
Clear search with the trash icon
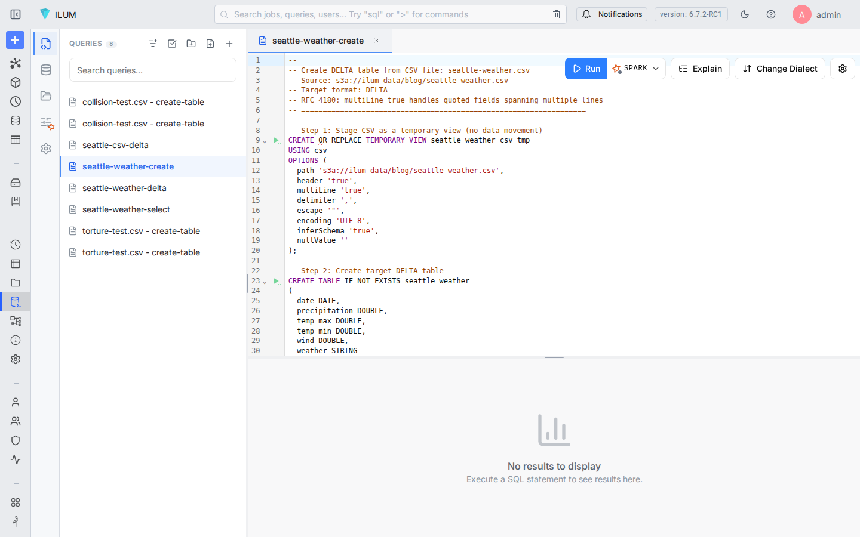coord(557,14)
